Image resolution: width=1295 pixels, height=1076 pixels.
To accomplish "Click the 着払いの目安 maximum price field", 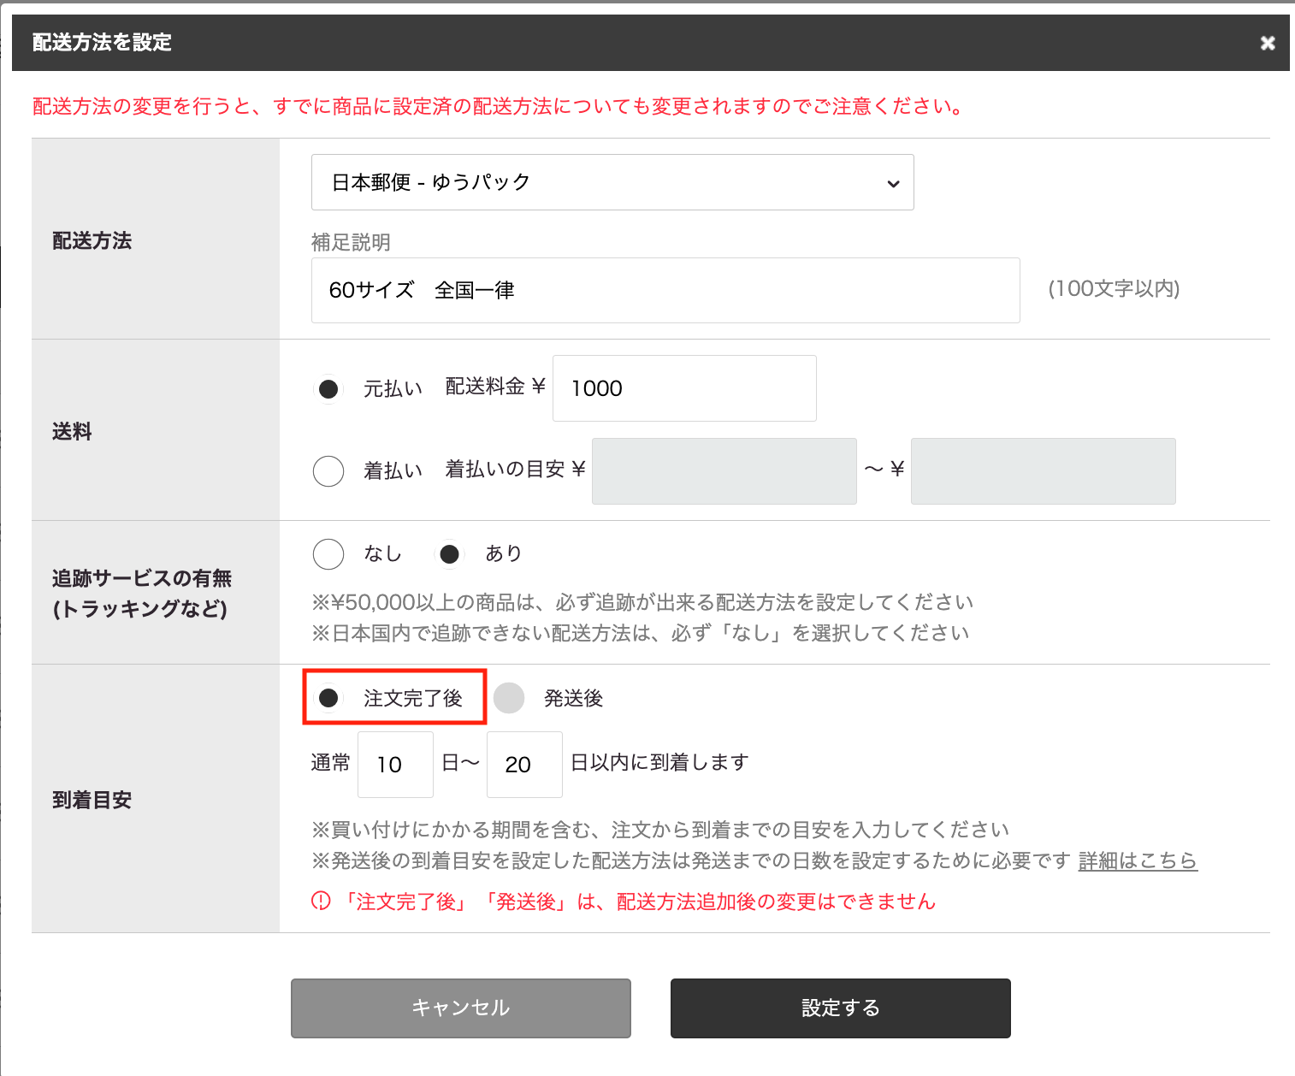I will pyautogui.click(x=1044, y=471).
